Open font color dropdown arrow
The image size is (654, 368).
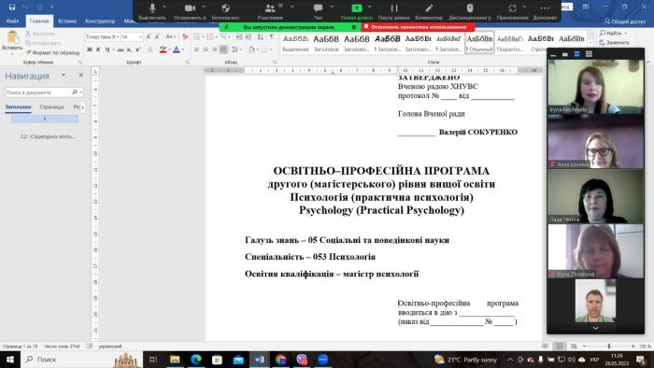click(183, 50)
